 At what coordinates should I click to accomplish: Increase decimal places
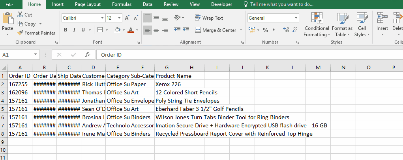pos(285,30)
